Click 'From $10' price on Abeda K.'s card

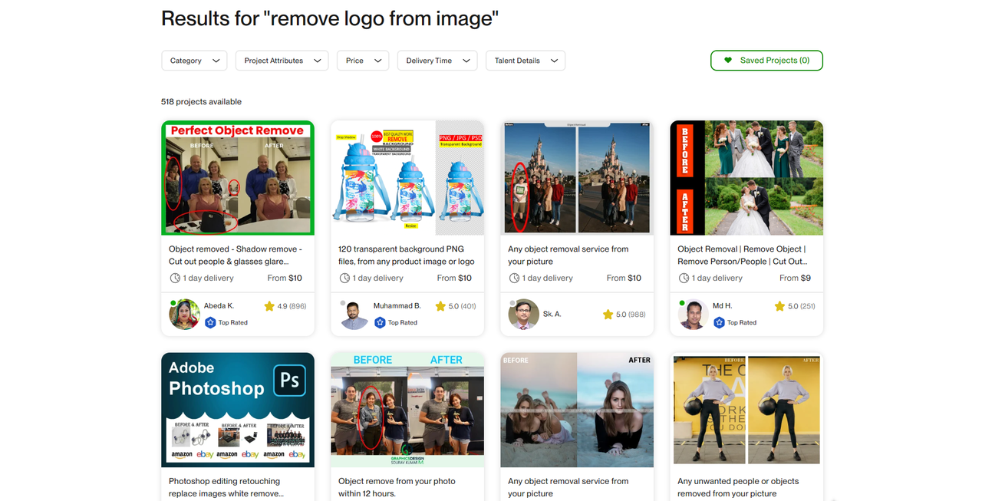[x=285, y=278]
